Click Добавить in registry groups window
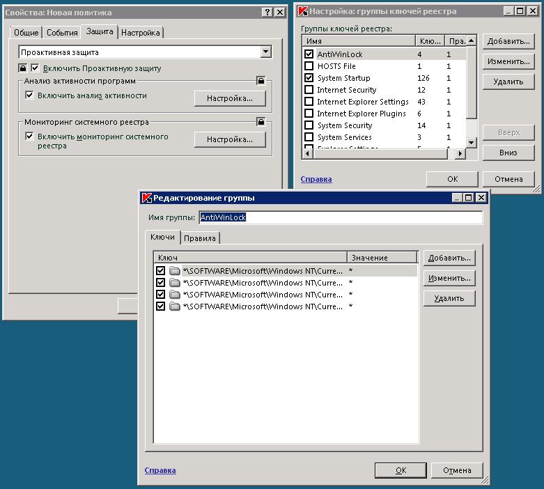Viewport: 544px width, 489px height. (x=508, y=41)
